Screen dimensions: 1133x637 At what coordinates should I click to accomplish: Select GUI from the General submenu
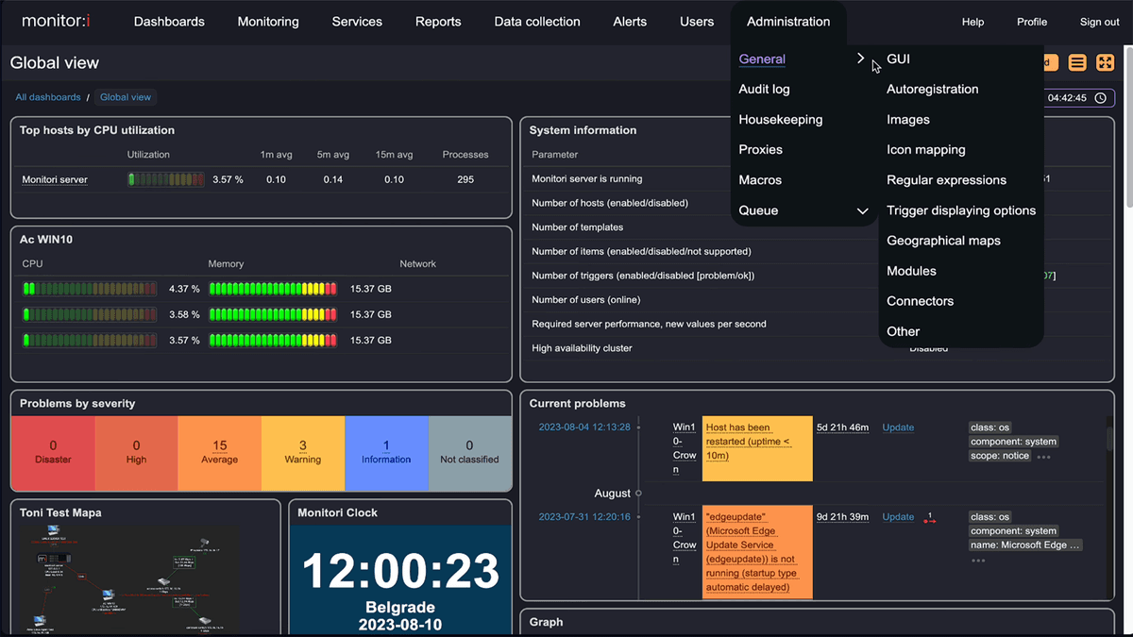[x=897, y=58]
